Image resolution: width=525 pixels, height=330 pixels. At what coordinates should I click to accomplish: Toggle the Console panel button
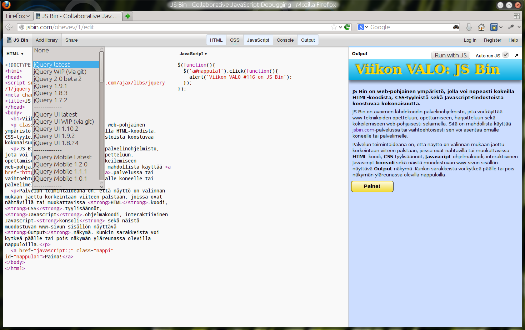tap(285, 40)
